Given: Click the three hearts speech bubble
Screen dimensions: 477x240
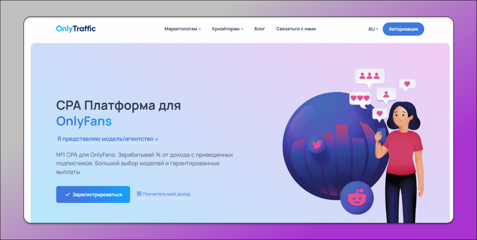Looking at the screenshot, I should coord(360,98).
